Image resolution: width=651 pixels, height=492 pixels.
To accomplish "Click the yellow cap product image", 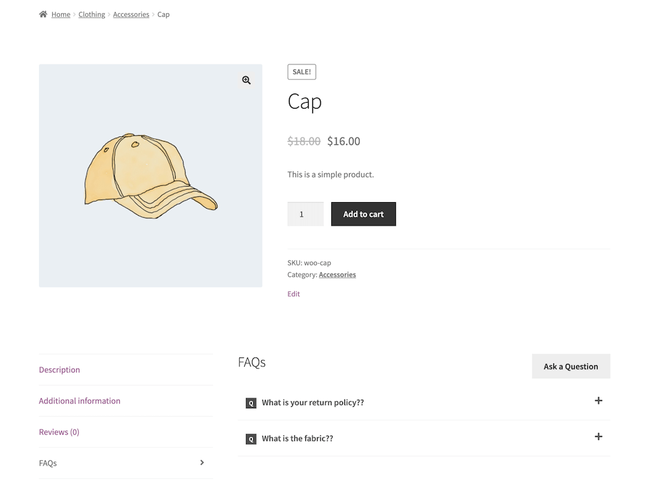I will pos(150,175).
